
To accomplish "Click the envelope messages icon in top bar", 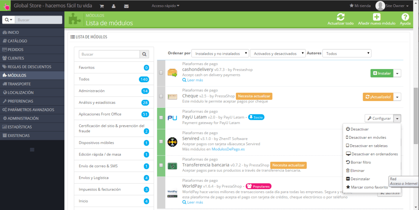I will 126,6.
